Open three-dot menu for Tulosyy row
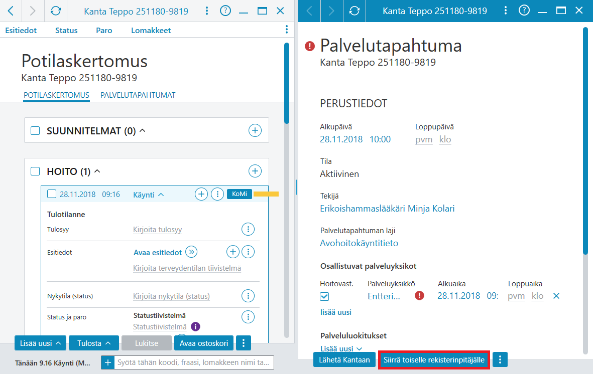 pyautogui.click(x=248, y=229)
